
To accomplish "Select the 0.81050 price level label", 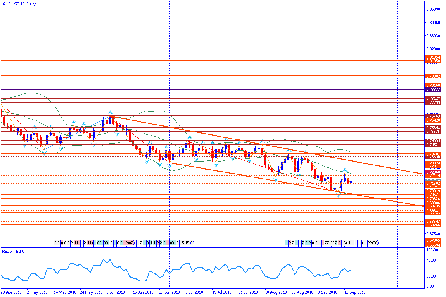I will point(433,61).
